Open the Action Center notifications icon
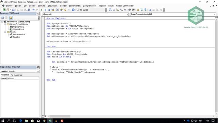The width and height of the screenshot is (218, 123). 213,121
